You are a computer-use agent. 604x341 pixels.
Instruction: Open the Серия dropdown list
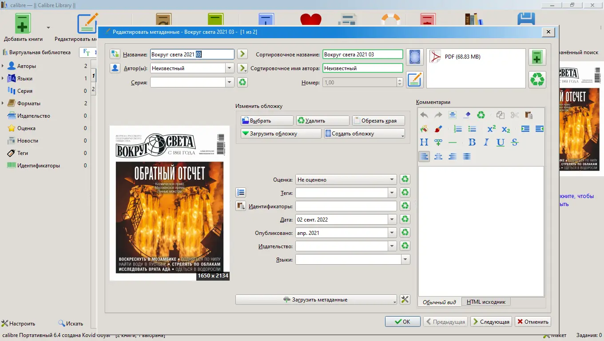(x=230, y=82)
